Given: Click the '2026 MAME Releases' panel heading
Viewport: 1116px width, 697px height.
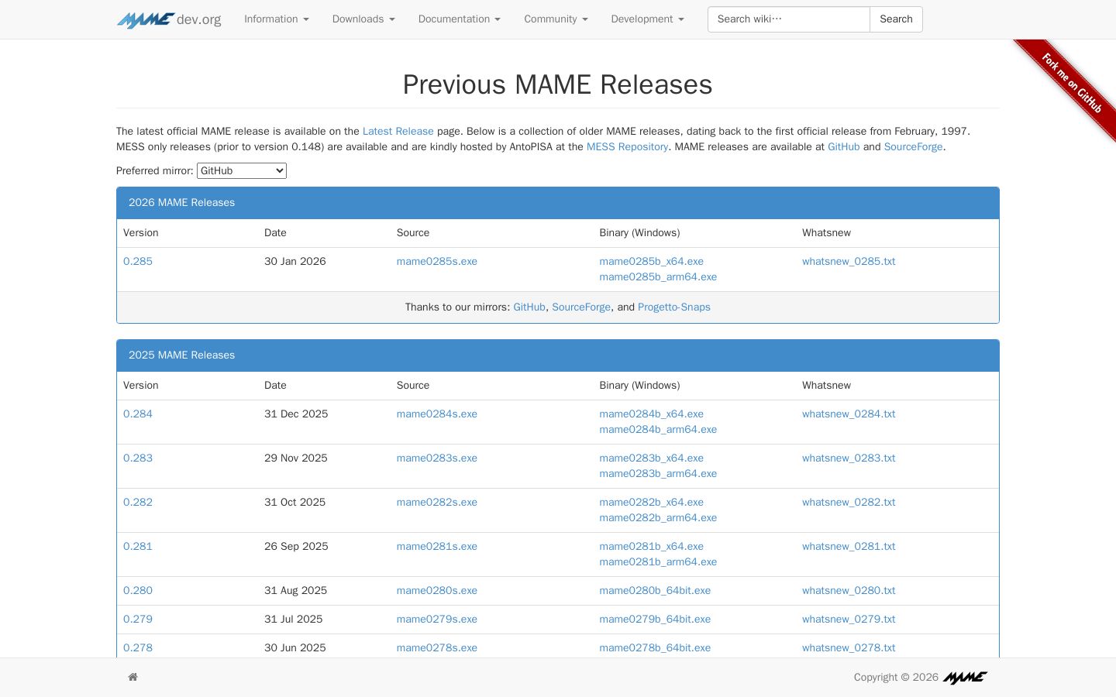Looking at the screenshot, I should [x=558, y=203].
